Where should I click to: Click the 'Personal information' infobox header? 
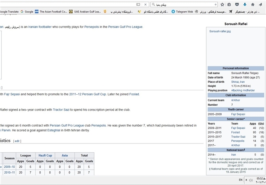point(236,68)
